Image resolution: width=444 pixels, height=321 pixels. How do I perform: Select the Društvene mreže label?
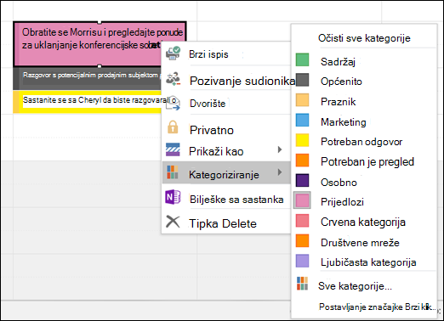[360, 243]
